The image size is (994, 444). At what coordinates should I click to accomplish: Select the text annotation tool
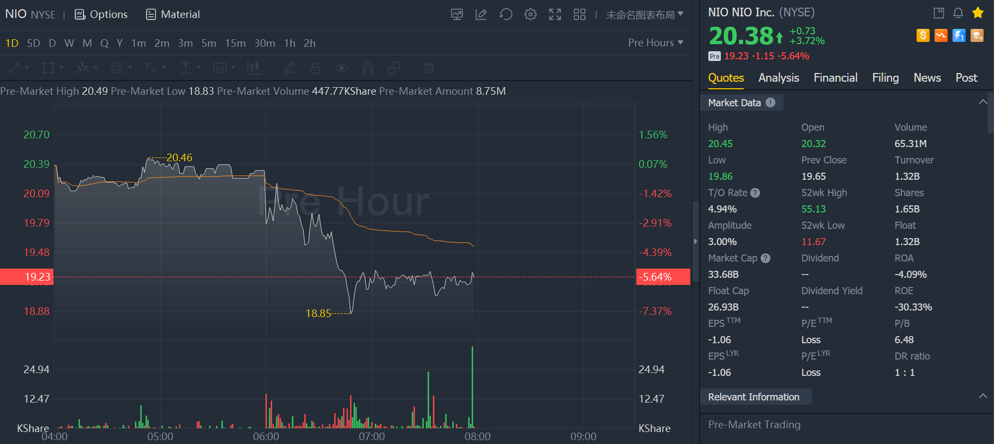[x=220, y=68]
